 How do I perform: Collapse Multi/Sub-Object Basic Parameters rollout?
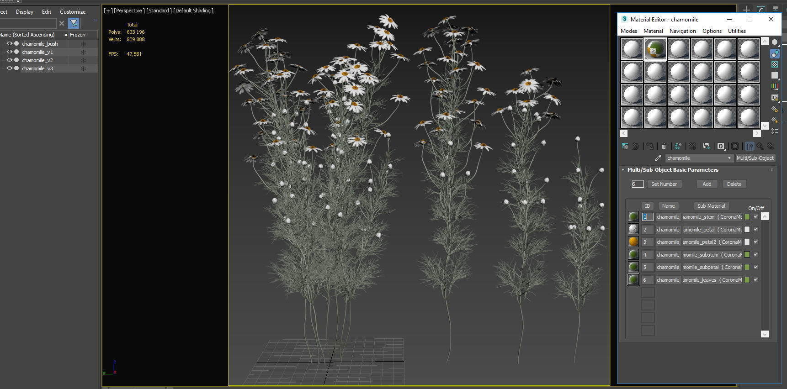[x=623, y=170]
